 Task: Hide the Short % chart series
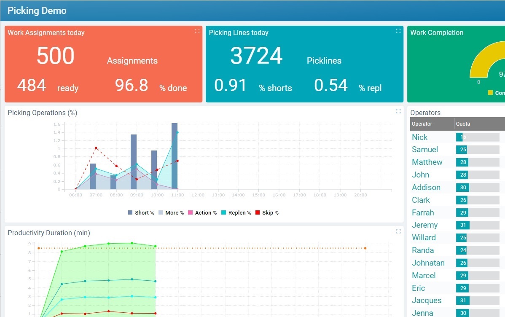pos(140,212)
